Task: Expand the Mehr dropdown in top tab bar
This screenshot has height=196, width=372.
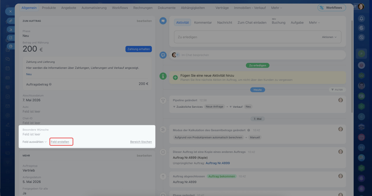Action: (276, 8)
